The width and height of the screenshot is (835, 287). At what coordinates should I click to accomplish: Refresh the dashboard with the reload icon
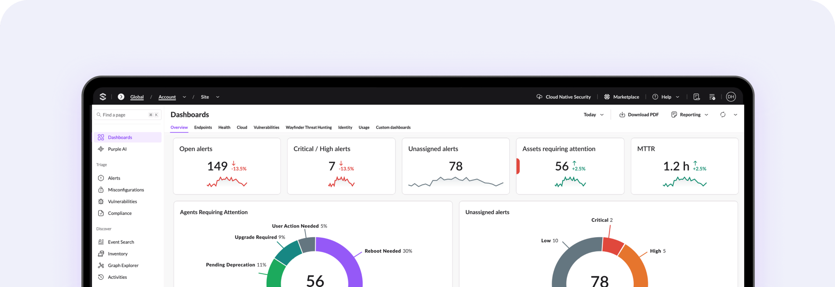(x=723, y=115)
